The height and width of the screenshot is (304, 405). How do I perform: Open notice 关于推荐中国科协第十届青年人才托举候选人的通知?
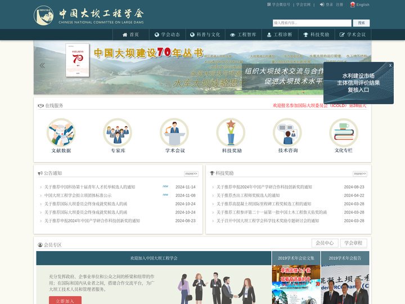[89, 187]
